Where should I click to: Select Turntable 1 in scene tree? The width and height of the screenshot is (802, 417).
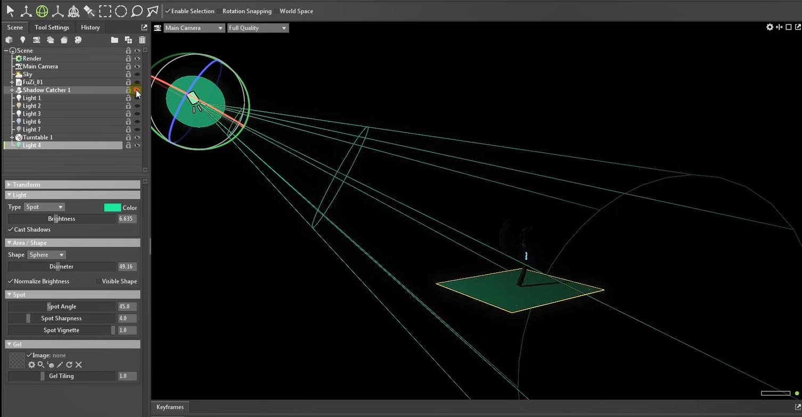(37, 137)
